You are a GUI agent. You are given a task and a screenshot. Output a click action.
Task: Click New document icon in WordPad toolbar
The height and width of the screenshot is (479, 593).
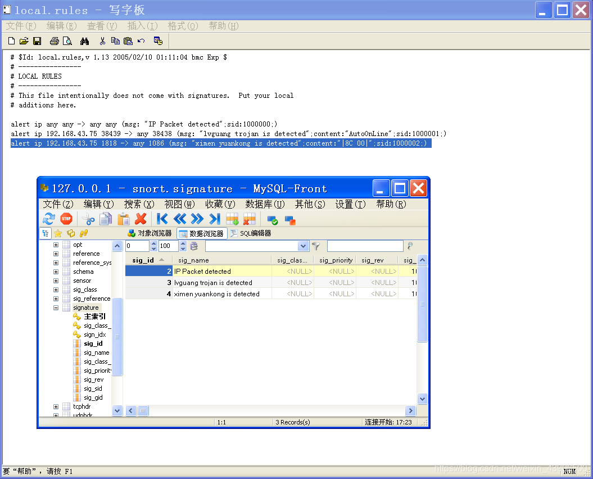[x=12, y=41]
